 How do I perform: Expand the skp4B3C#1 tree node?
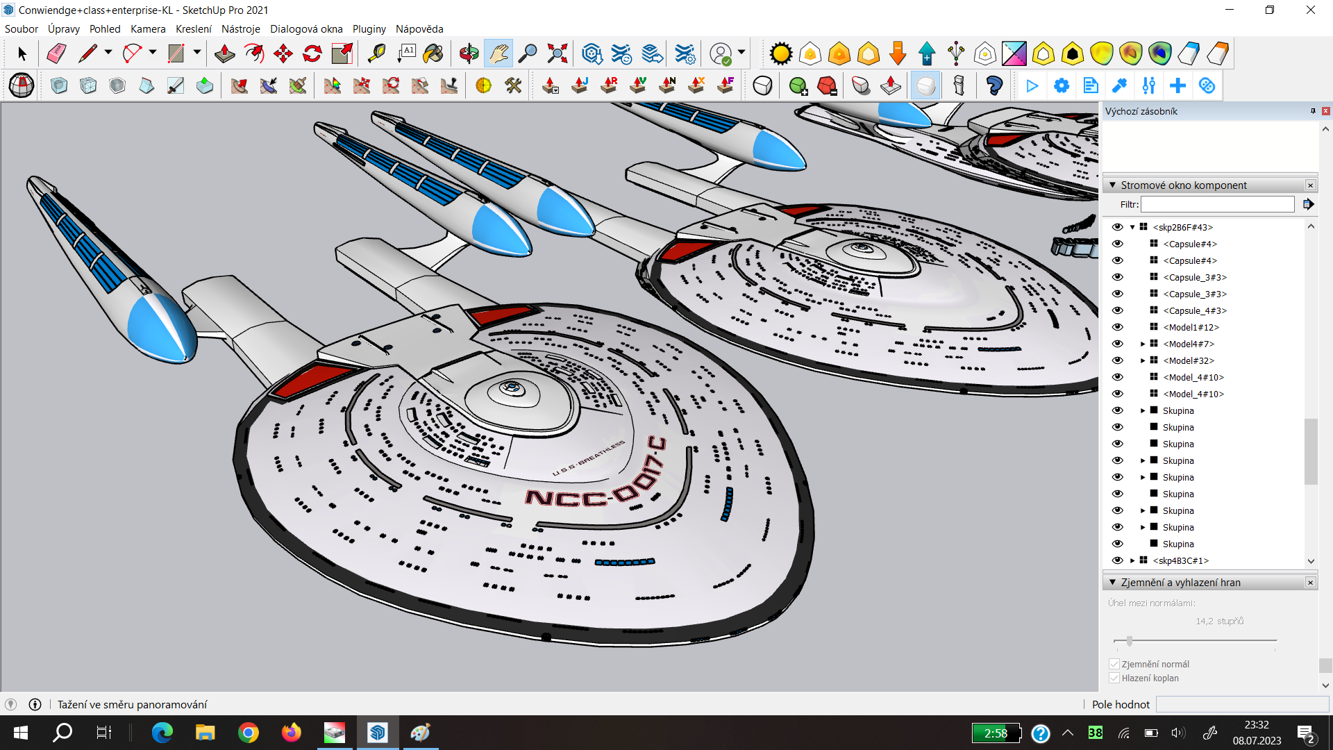tap(1132, 560)
